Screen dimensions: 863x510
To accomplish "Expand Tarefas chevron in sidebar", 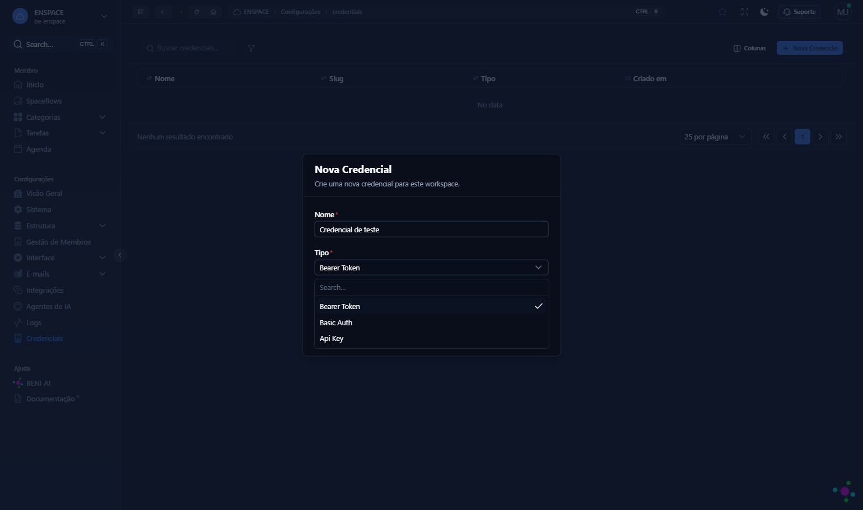I will (x=102, y=133).
